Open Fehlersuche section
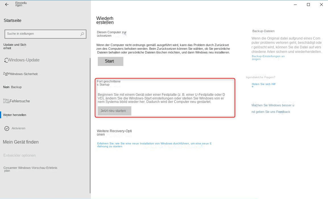This screenshot has width=328, height=199. (x=20, y=101)
